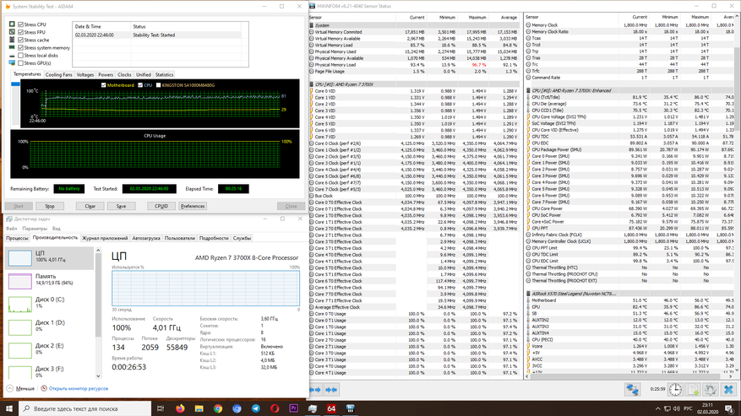Click the volume icon in the system tray
The width and height of the screenshot is (741, 416).
(676, 408)
